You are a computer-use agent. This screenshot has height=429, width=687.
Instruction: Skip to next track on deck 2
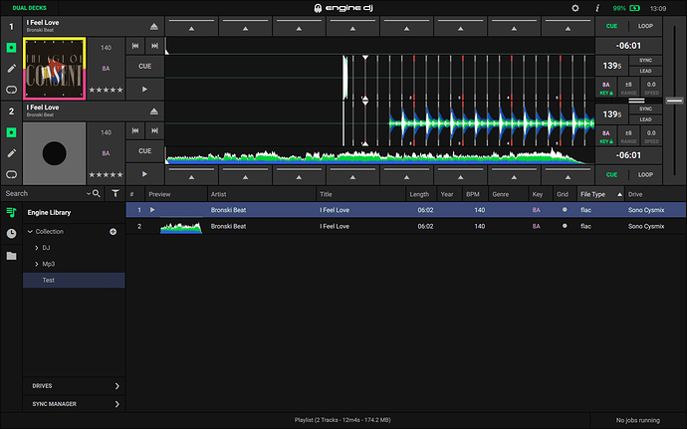[154, 130]
